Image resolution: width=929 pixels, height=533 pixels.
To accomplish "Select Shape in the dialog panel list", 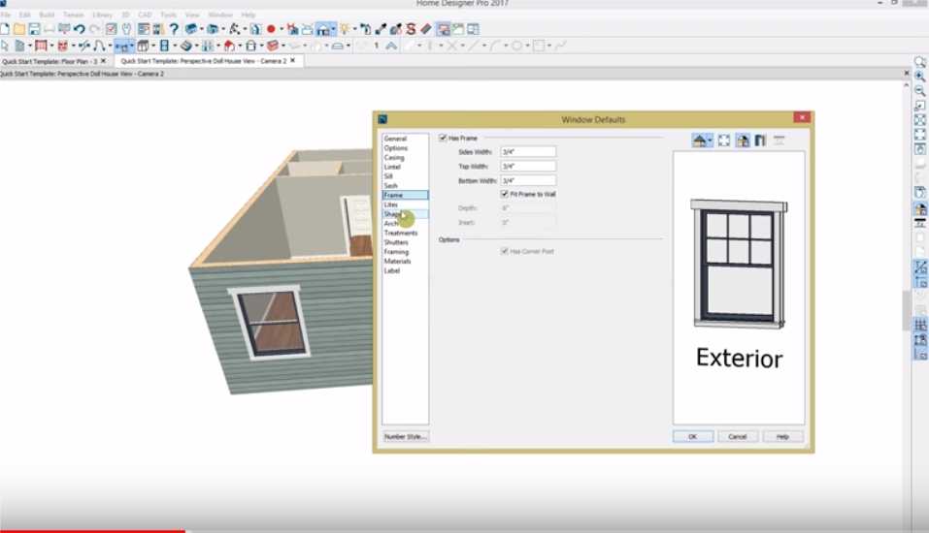I will (392, 214).
